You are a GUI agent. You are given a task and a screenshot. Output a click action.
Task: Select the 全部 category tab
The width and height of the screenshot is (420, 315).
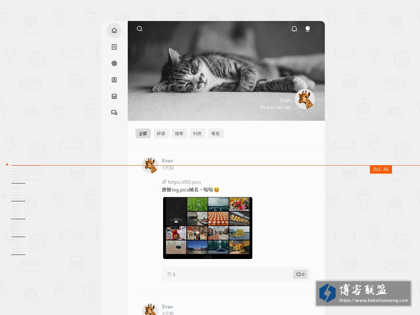tap(143, 133)
